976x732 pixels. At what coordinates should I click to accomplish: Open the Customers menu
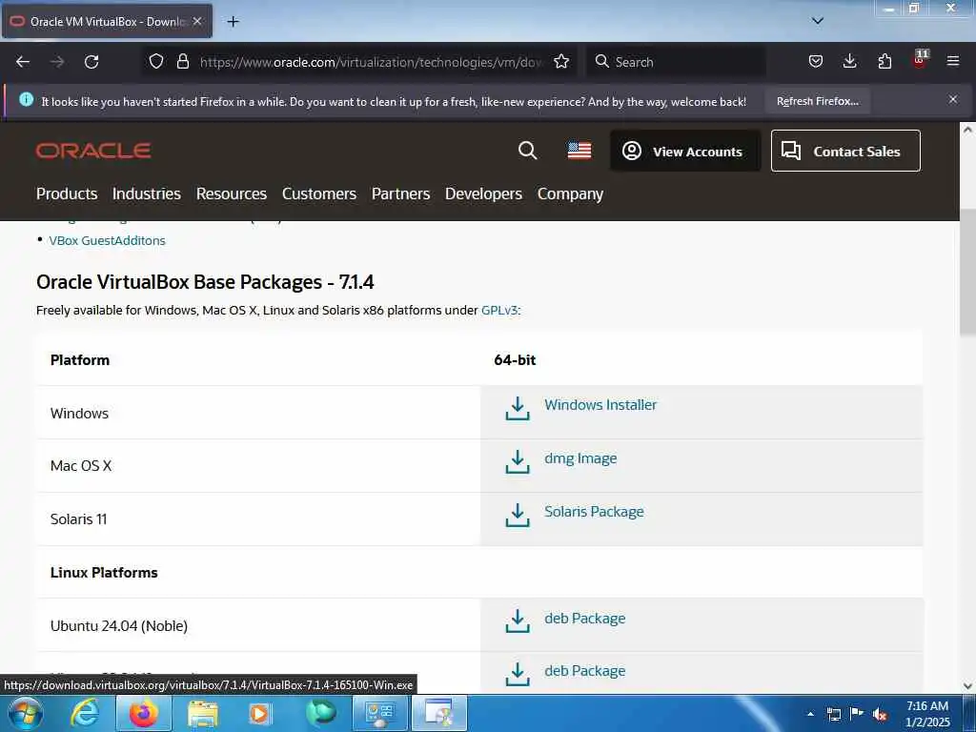pyautogui.click(x=318, y=193)
